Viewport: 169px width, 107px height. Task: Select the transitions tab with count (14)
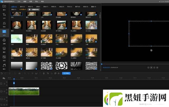click(x=94, y=7)
